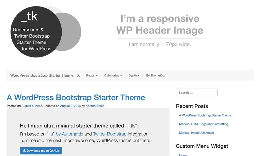Open Markup: Image Alignment recent post
This screenshot has height=156, width=260.
pyautogui.click(x=196, y=133)
